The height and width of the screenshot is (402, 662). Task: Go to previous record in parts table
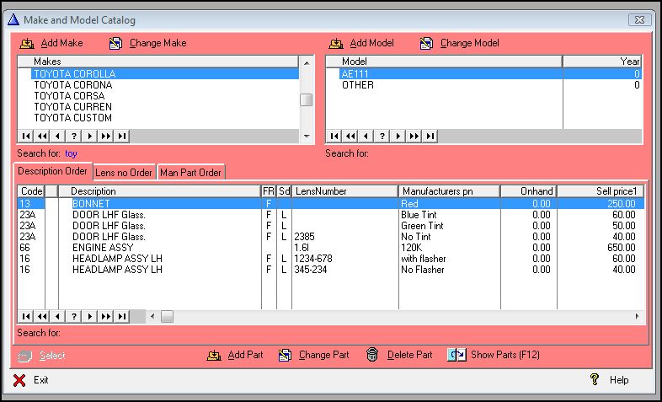[x=58, y=316]
